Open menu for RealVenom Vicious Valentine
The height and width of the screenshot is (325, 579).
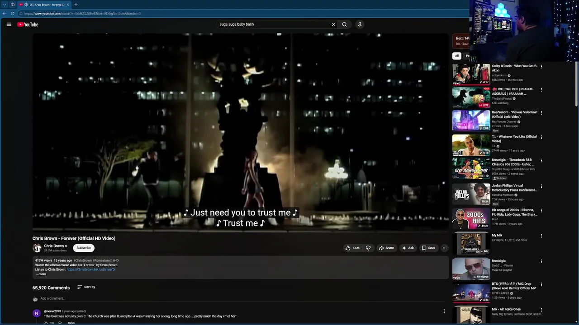[541, 113]
